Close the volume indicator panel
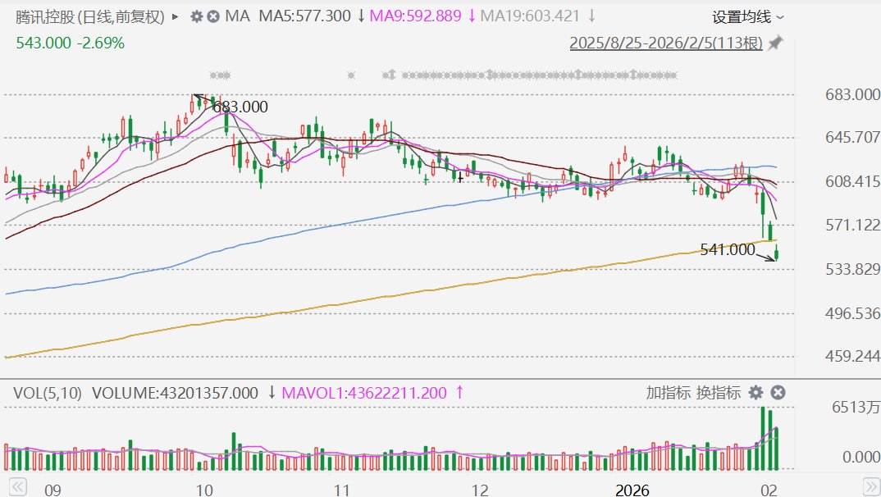This screenshot has width=881, height=497. coord(778,393)
